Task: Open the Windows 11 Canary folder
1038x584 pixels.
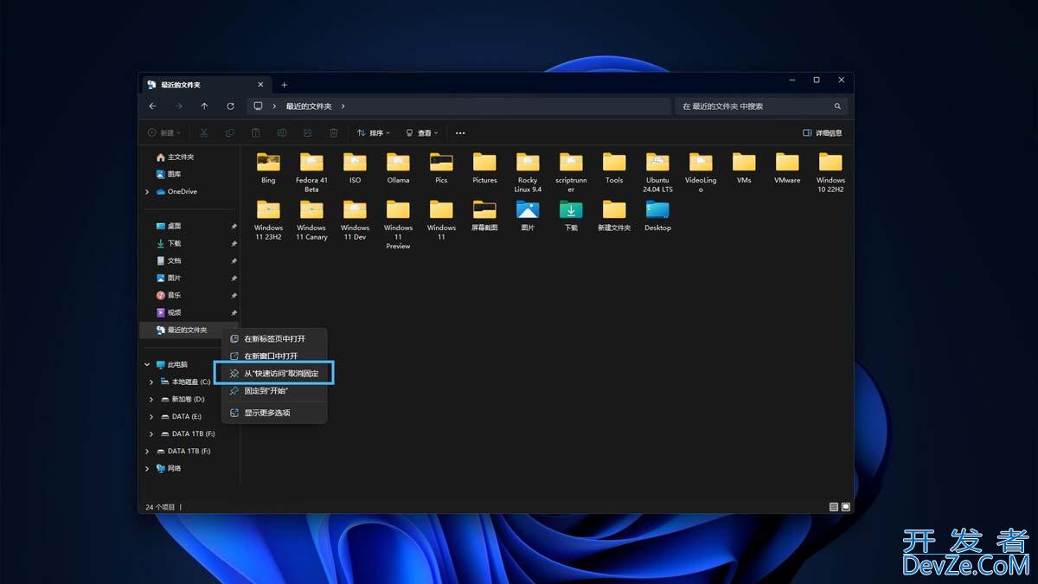Action: coord(311,220)
